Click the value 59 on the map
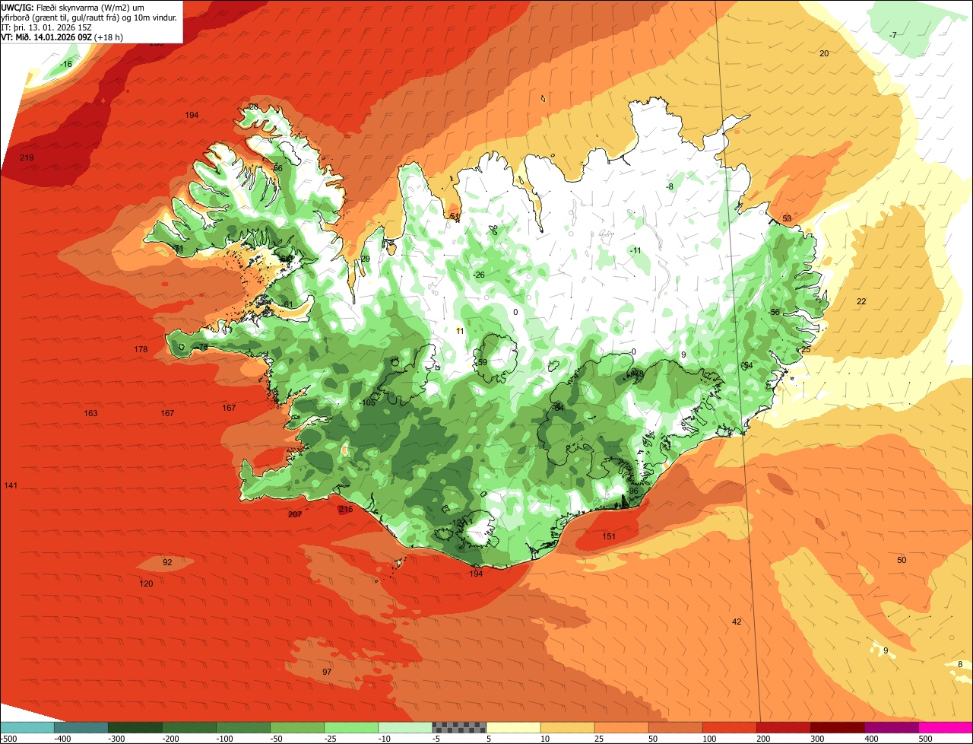This screenshot has height=744, width=973. [482, 362]
